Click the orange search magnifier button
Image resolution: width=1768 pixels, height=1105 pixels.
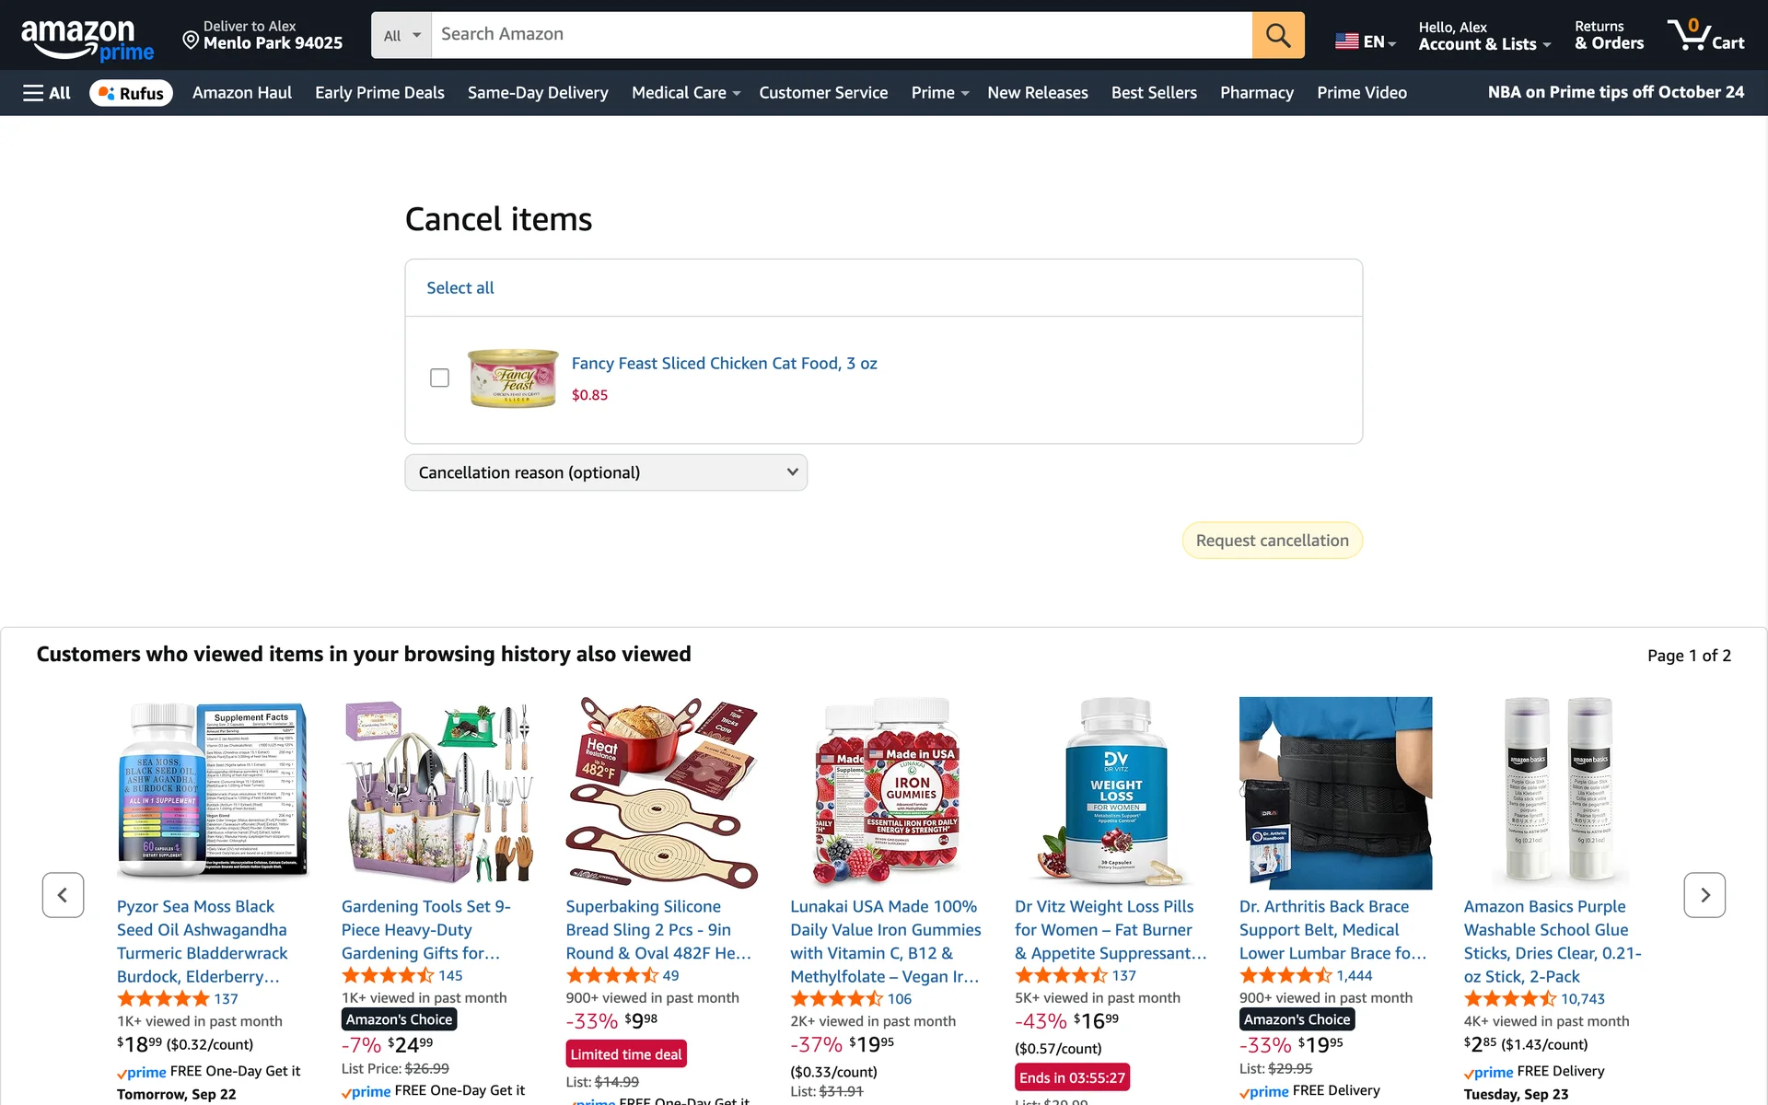coord(1277,35)
